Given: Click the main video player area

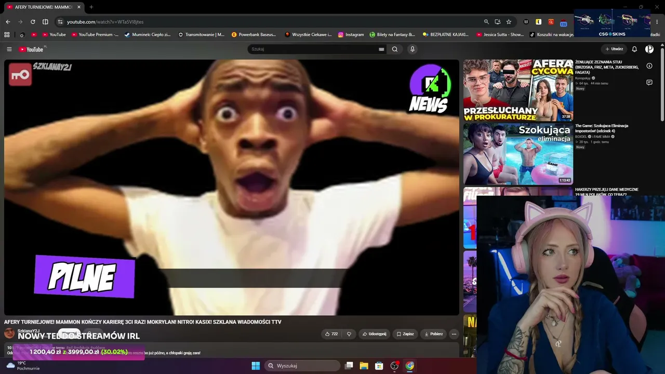Looking at the screenshot, I should pos(232,187).
